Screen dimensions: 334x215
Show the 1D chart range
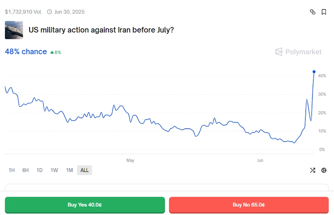(40, 170)
